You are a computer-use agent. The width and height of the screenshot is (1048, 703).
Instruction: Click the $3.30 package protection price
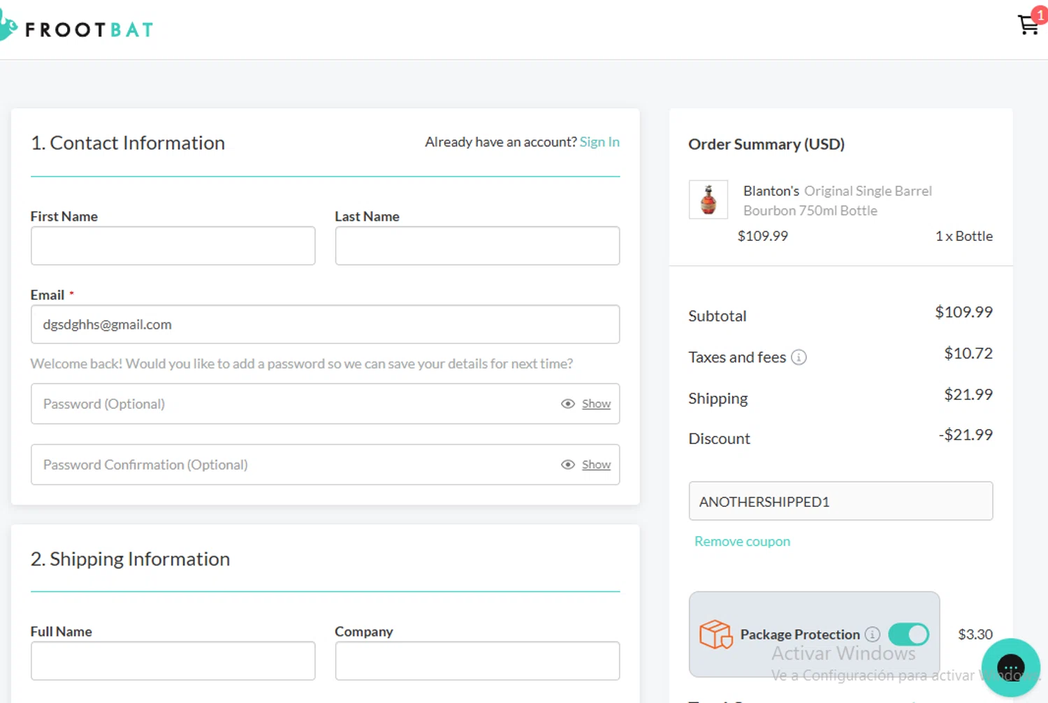[975, 634]
